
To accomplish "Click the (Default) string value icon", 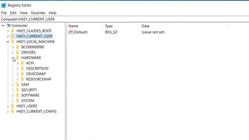I will (70, 32).
